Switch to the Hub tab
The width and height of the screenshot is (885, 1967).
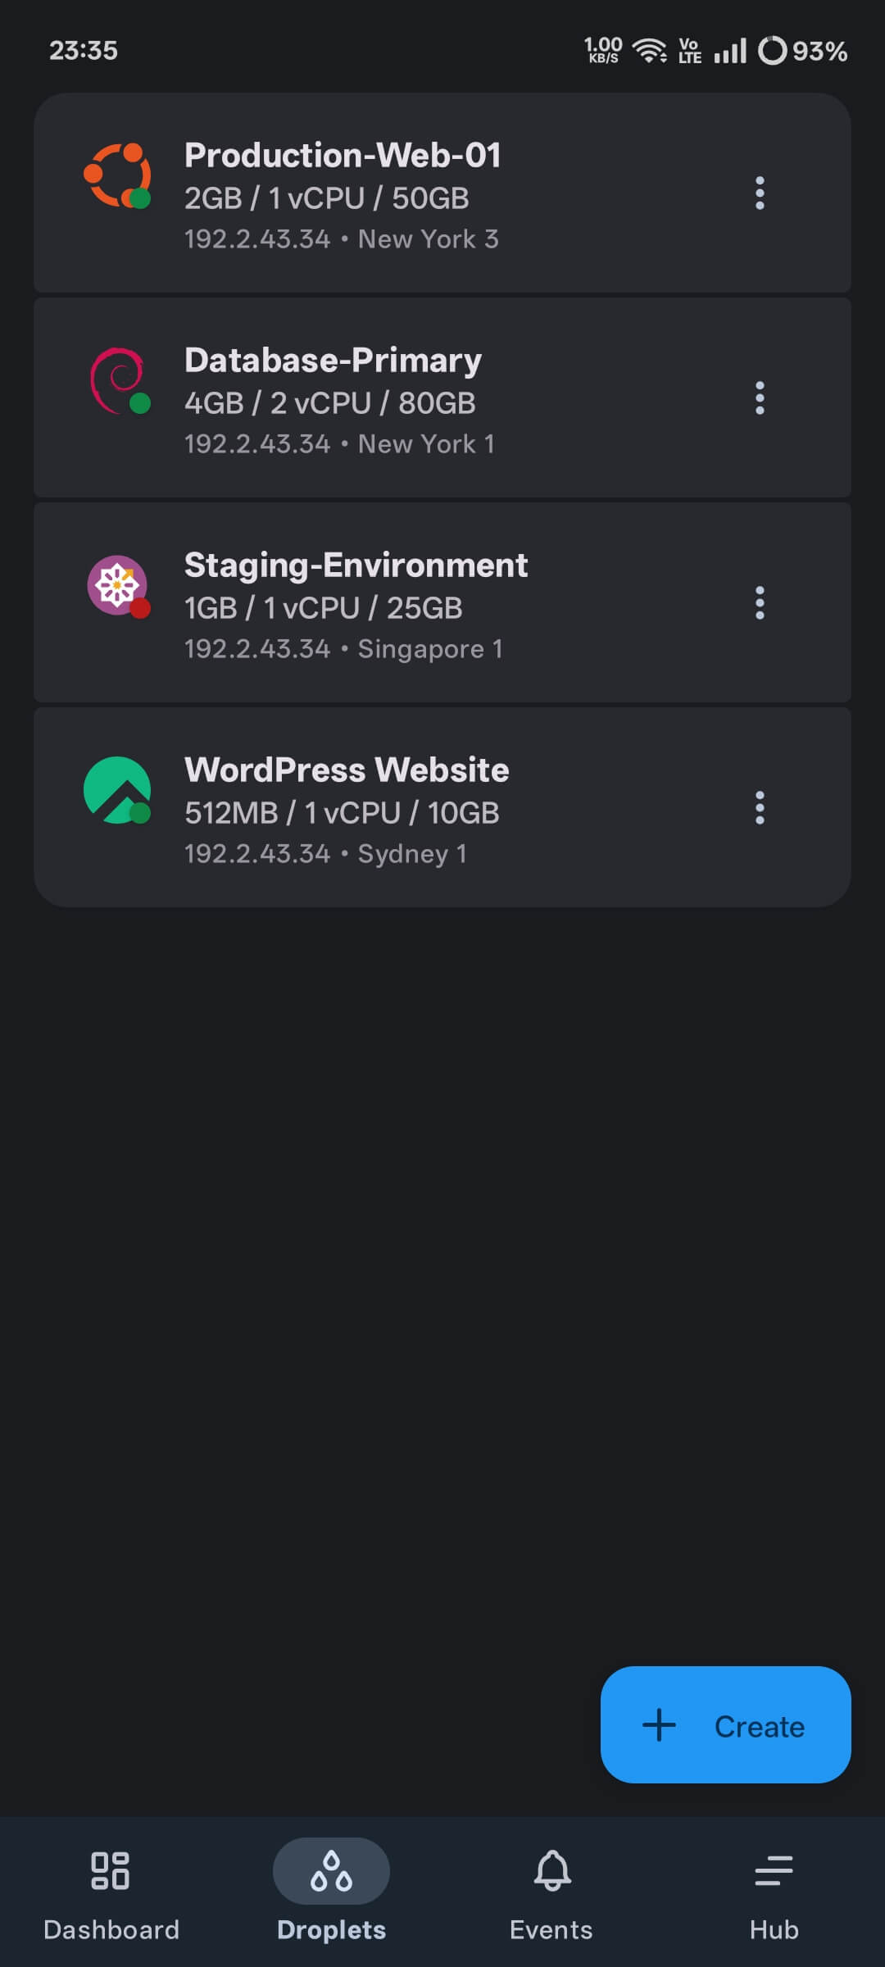(x=773, y=1893)
